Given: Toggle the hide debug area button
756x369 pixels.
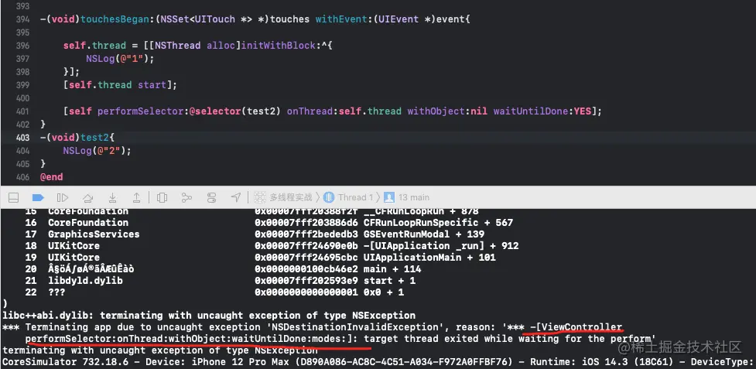Looking at the screenshot, I should click(x=14, y=197).
